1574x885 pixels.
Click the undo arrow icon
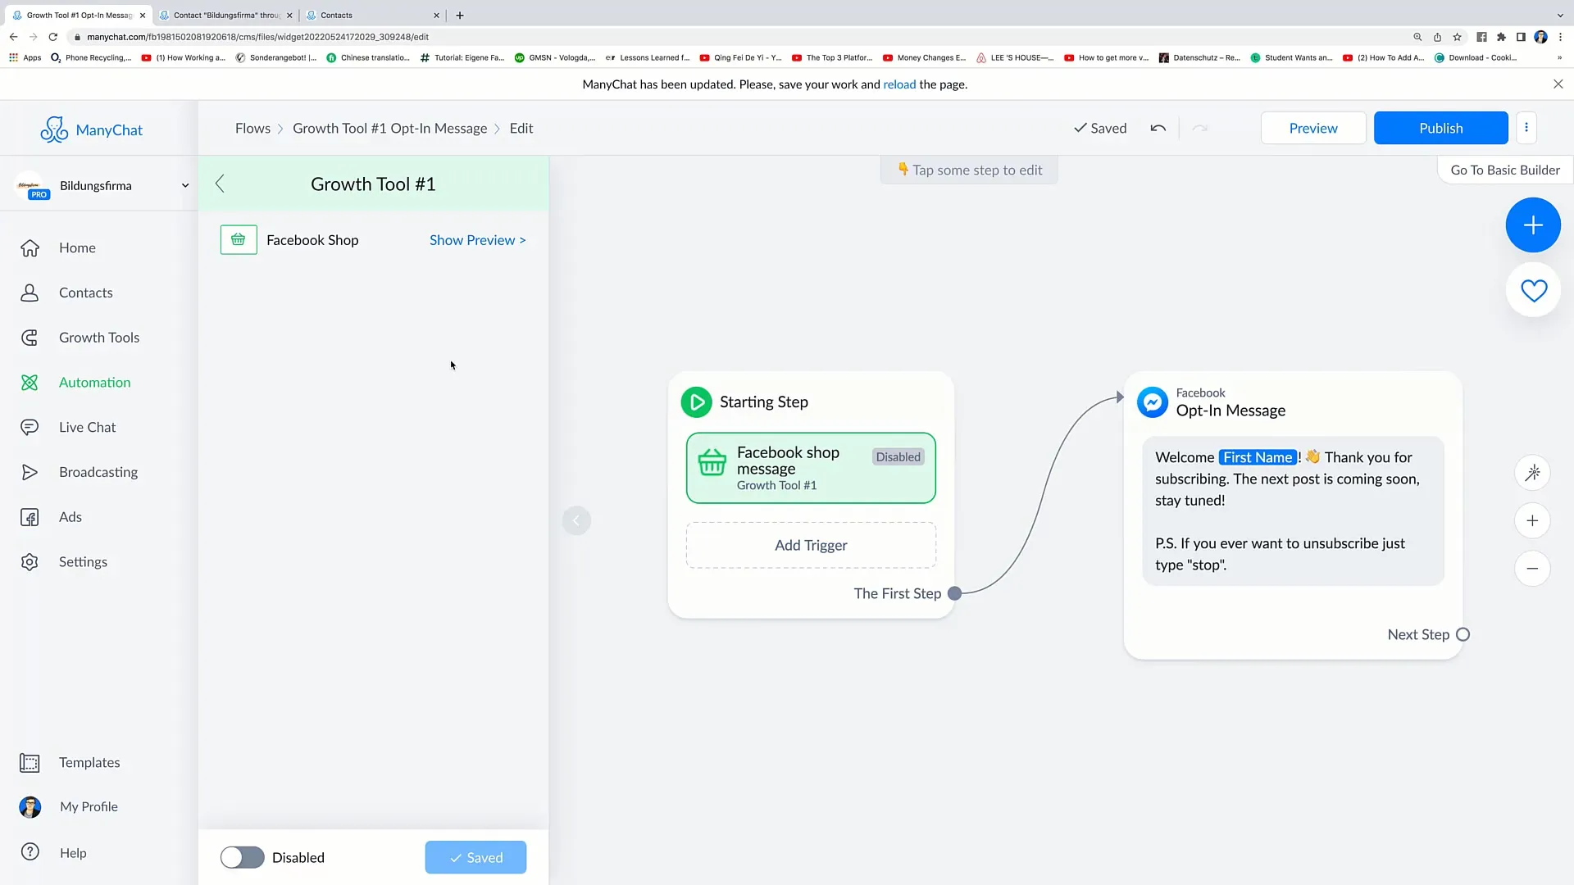tap(1158, 129)
